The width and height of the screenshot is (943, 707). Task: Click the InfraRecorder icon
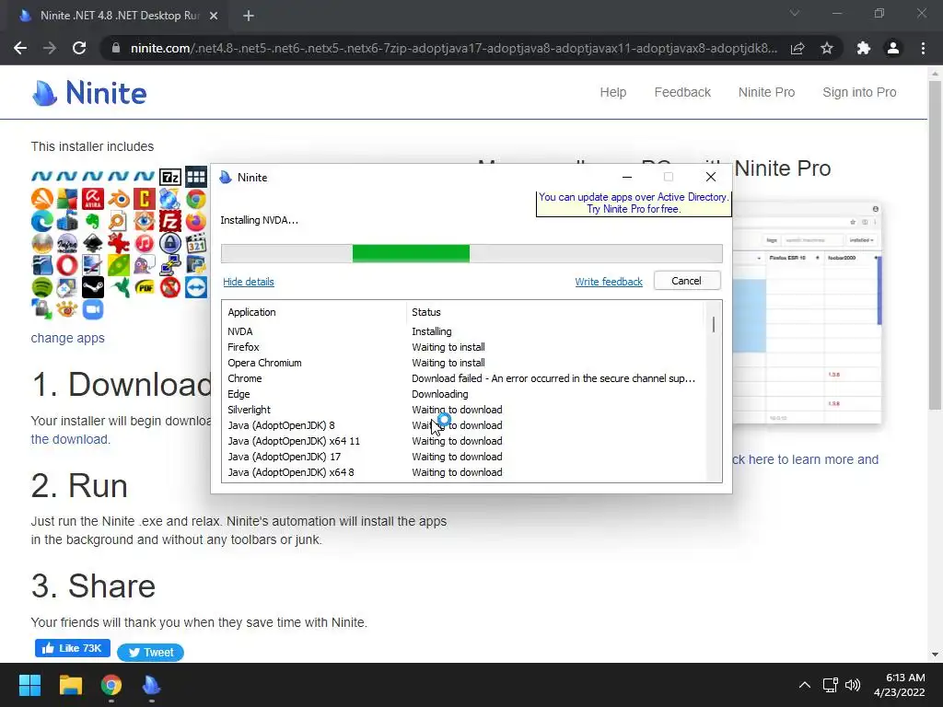[x=67, y=243]
